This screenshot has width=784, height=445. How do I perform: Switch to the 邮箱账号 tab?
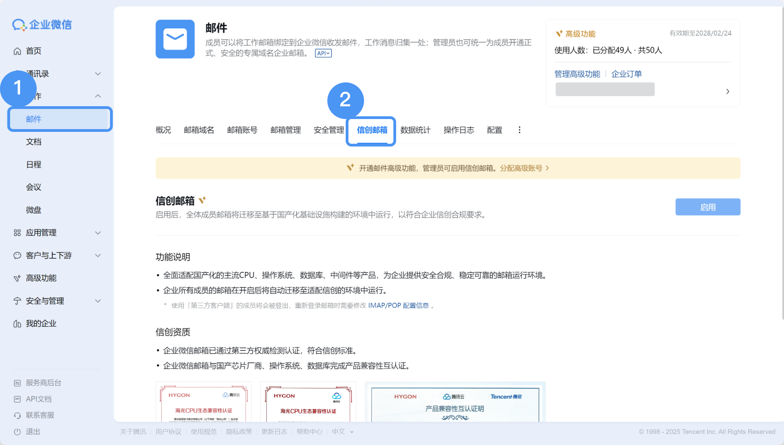coord(242,130)
